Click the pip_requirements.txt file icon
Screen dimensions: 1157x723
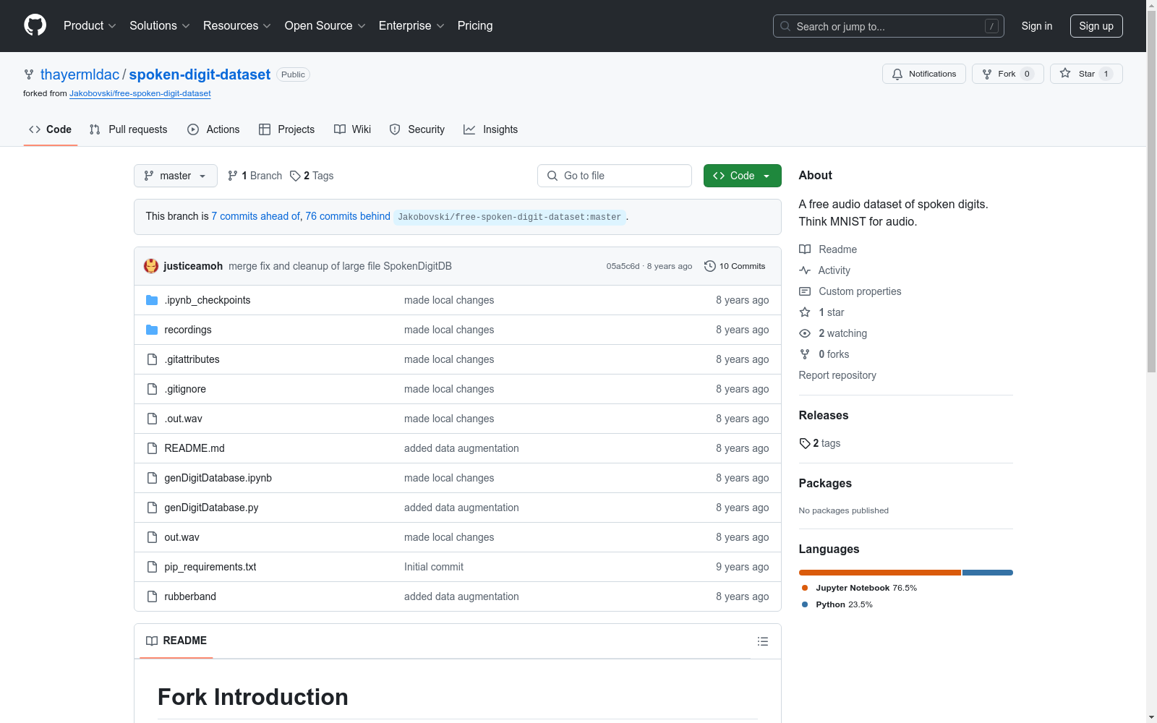click(x=152, y=567)
